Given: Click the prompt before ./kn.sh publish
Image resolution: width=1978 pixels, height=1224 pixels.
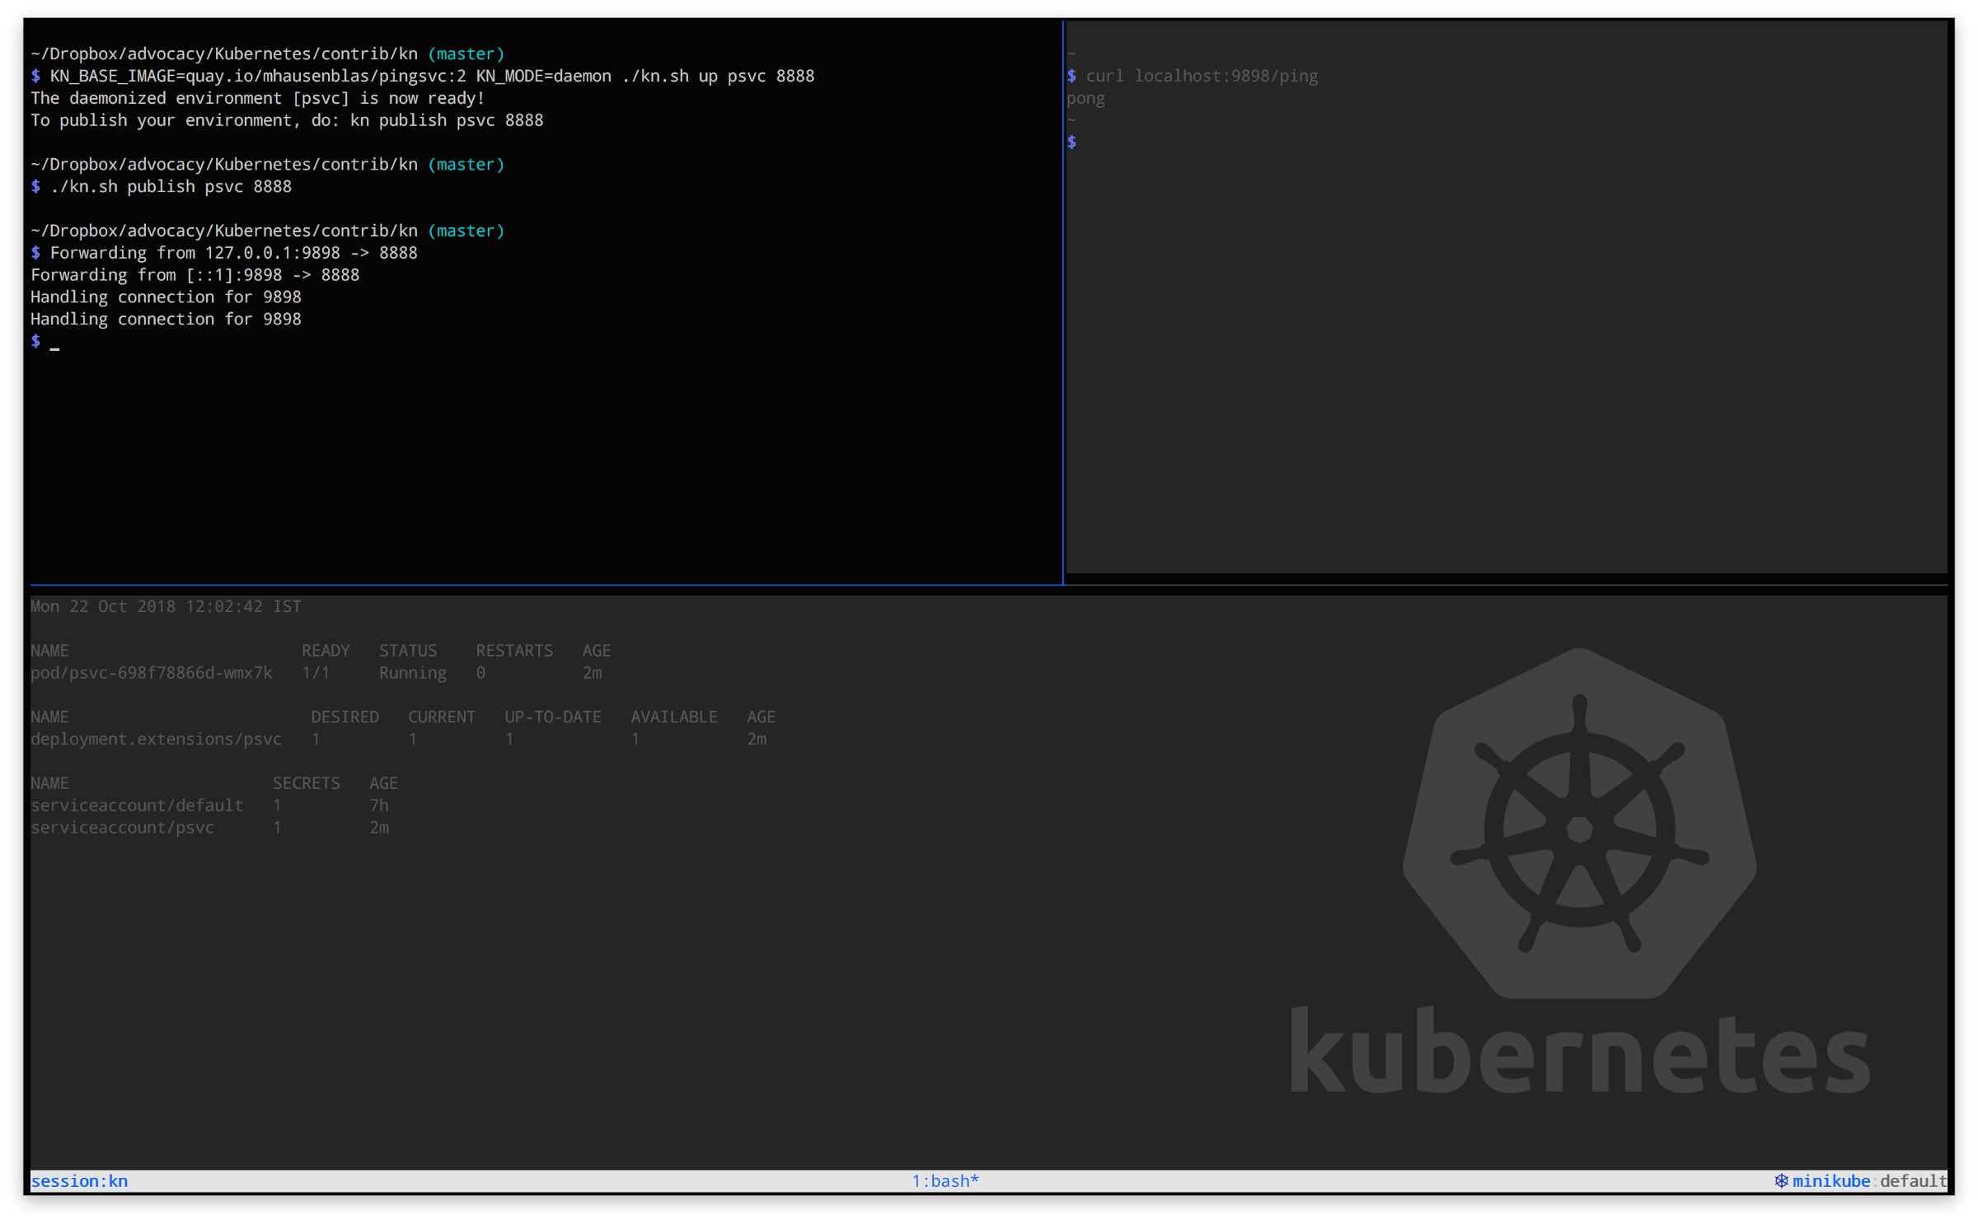Looking at the screenshot, I should (35, 186).
